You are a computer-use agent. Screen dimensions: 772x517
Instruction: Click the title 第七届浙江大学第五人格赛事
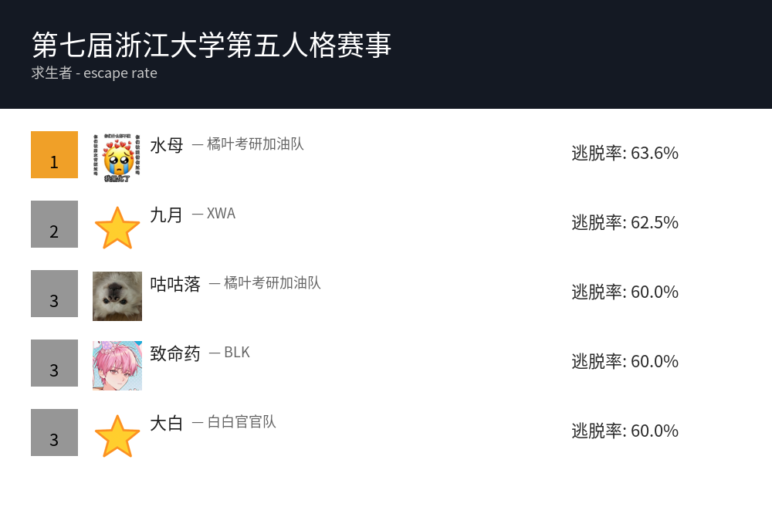coord(212,45)
